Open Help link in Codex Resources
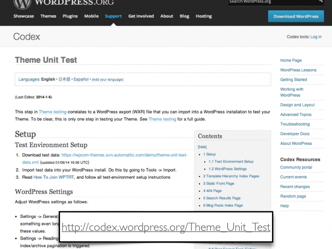The image size is (332, 249). pyautogui.click(x=285, y=206)
